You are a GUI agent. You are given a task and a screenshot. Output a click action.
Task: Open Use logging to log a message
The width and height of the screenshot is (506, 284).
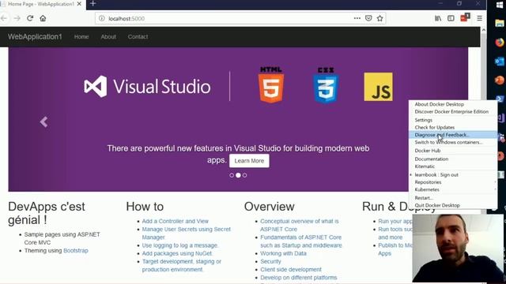point(180,245)
